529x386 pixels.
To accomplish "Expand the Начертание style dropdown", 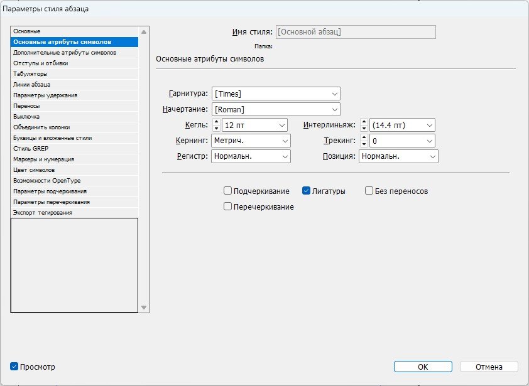I will pos(334,110).
